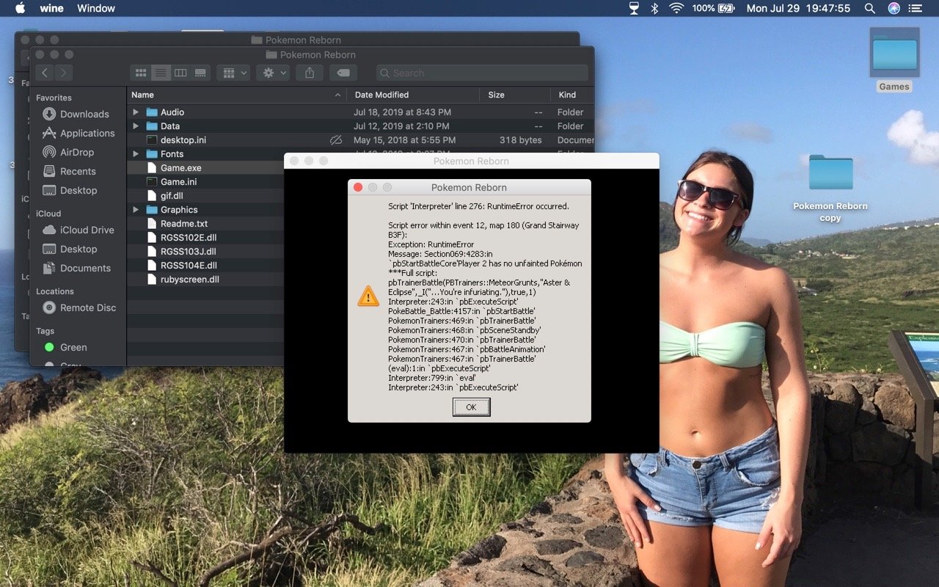
Task: Switch Finder to column view
Action: coord(180,73)
